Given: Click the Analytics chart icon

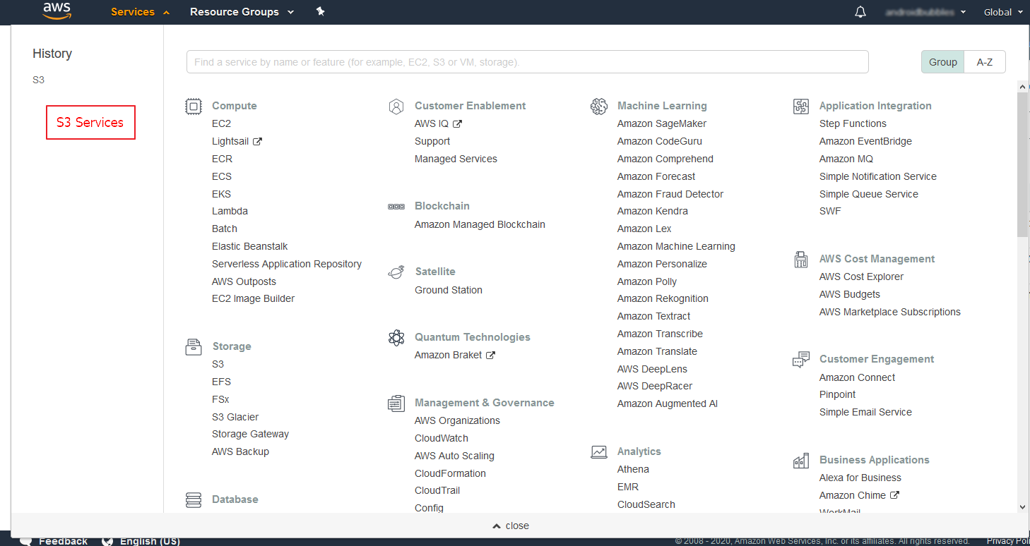Looking at the screenshot, I should click(599, 451).
